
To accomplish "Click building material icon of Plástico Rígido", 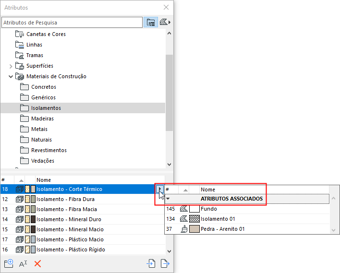I will [x=20, y=249].
